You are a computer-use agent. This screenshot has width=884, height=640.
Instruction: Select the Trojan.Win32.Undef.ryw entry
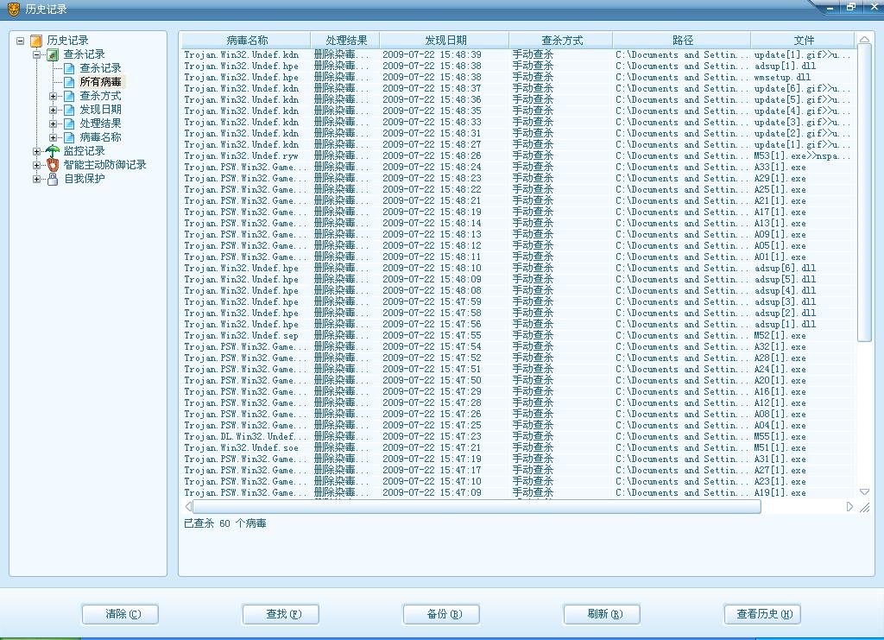(518, 156)
